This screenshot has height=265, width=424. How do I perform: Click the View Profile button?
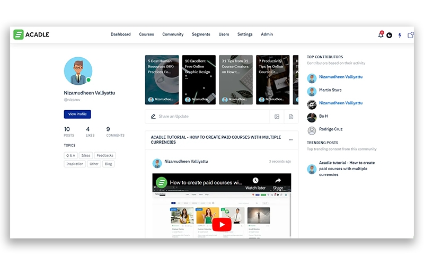pyautogui.click(x=77, y=114)
